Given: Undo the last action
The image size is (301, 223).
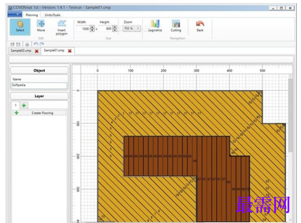Looking at the screenshot, I should [36, 44].
